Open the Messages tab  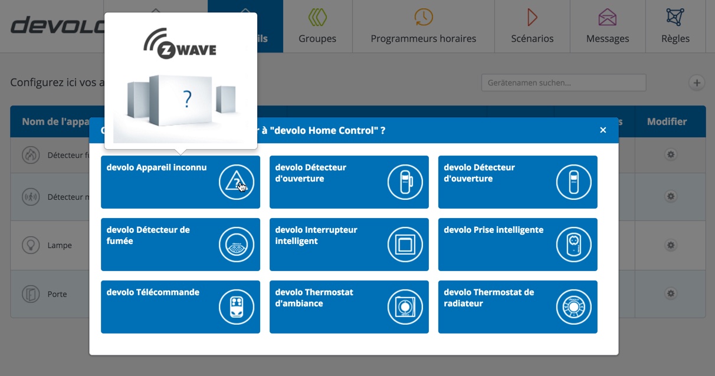[x=607, y=27]
